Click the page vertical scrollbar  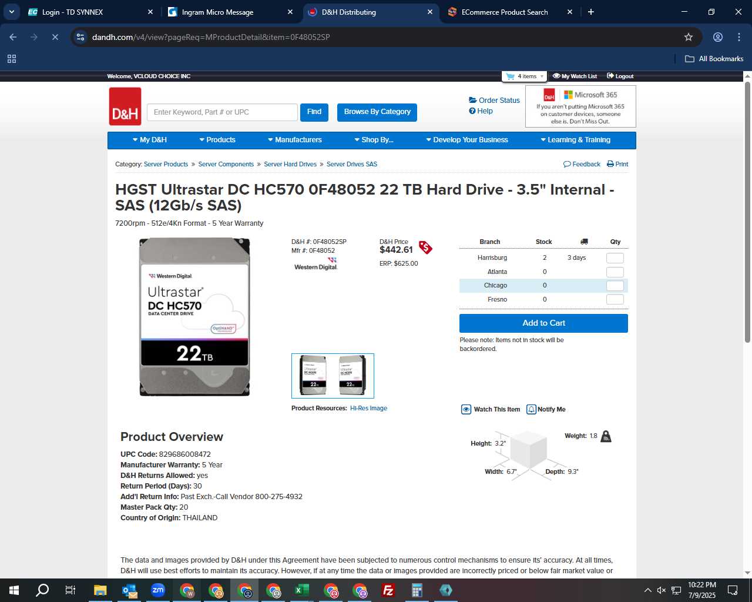[x=747, y=212]
